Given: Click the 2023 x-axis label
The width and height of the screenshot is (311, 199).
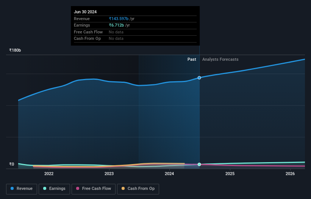Looking at the screenshot, I should (x=109, y=174).
